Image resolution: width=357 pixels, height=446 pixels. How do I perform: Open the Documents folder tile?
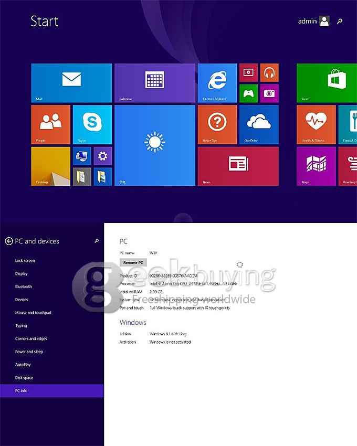[82, 177]
